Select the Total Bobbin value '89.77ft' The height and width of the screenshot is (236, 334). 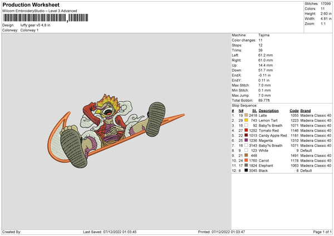click(264, 100)
